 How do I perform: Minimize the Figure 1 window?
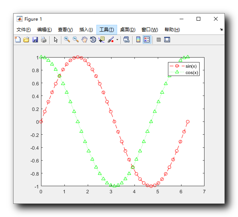click(182, 19)
